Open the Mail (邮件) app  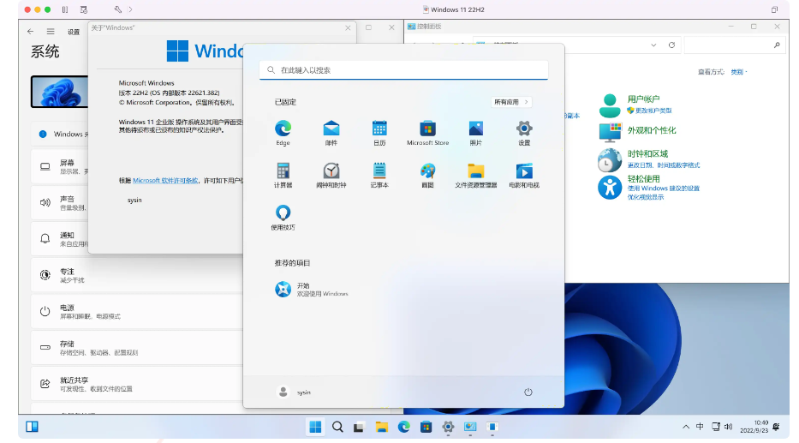[331, 133]
